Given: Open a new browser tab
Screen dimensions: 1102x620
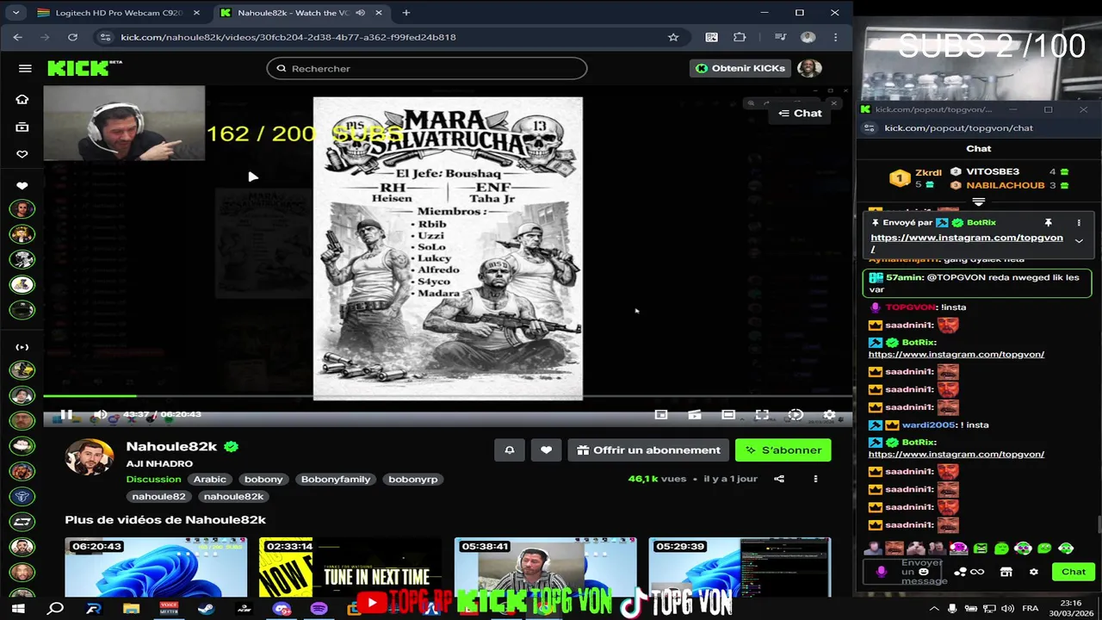Looking at the screenshot, I should coord(406,13).
